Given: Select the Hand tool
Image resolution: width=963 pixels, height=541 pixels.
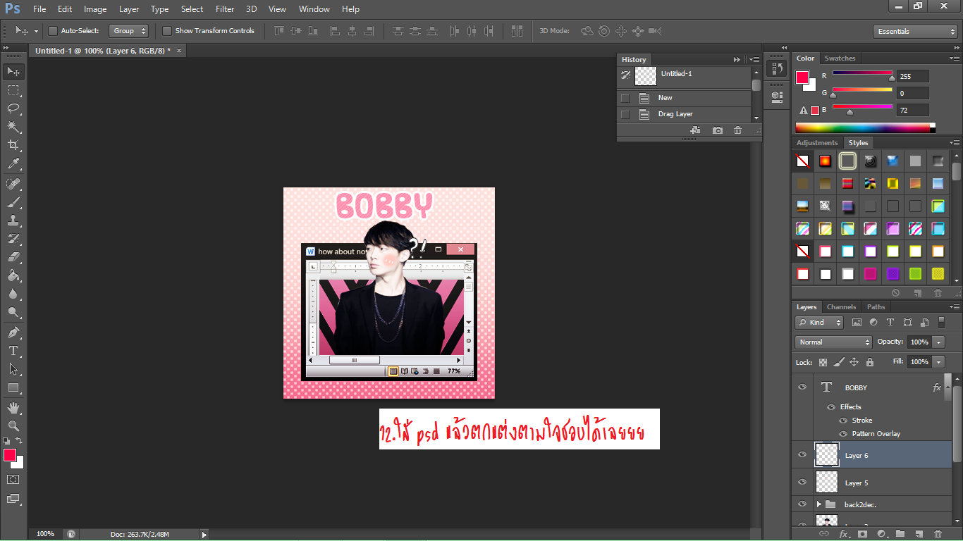Looking at the screenshot, I should 13,408.
